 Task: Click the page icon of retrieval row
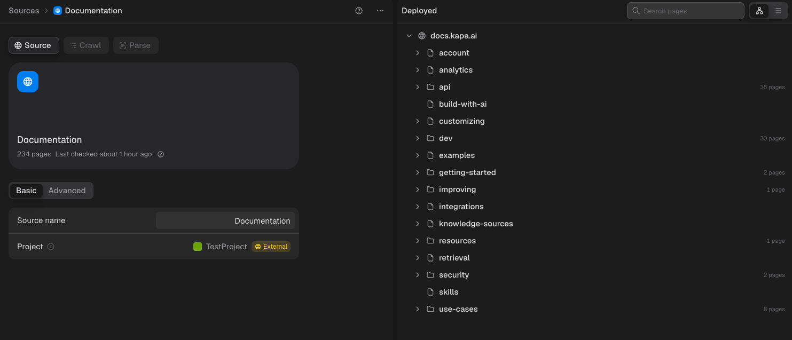(430, 258)
